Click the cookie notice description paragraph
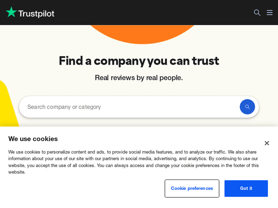278x208 pixels. (x=133, y=162)
